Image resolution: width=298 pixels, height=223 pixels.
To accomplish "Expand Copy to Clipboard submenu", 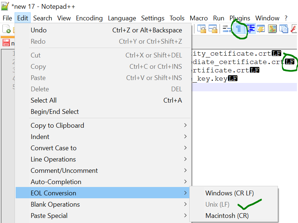I will 103,126.
